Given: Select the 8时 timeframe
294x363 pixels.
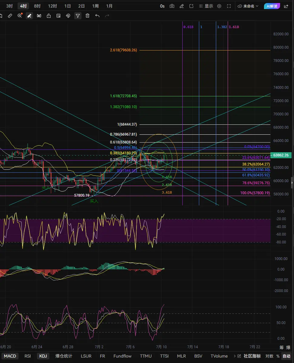Looking at the screenshot, I should pyautogui.click(x=37, y=6).
